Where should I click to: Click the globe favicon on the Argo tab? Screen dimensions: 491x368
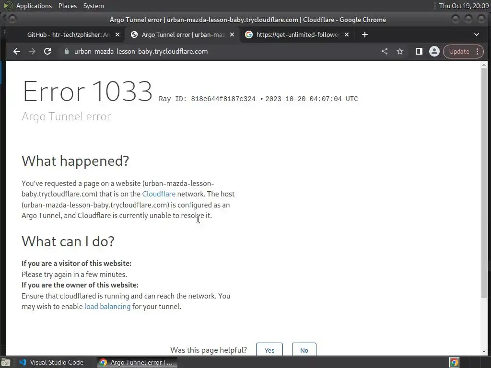(134, 34)
